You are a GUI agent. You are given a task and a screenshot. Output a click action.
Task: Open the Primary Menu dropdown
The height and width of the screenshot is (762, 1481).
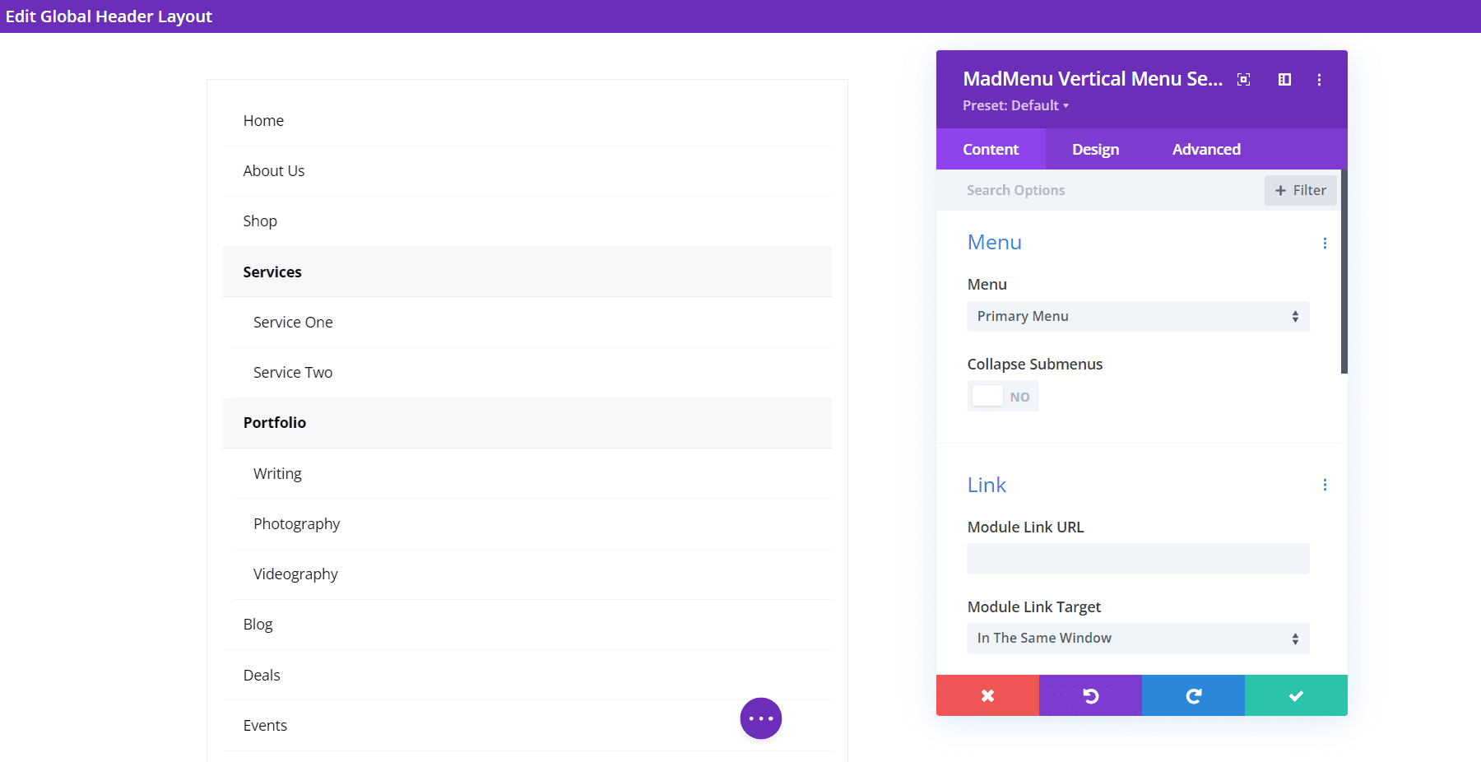(1138, 317)
